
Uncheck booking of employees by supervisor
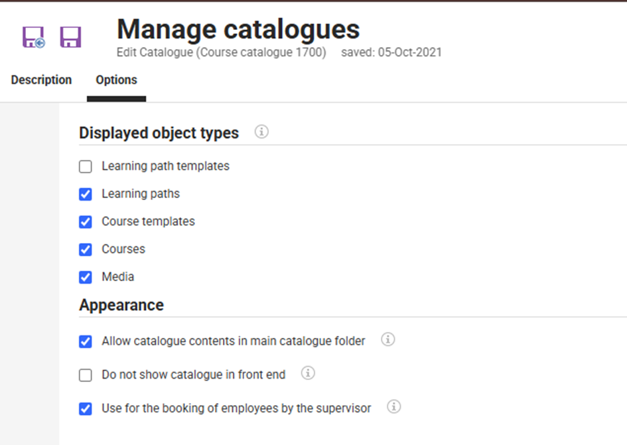[x=85, y=408]
